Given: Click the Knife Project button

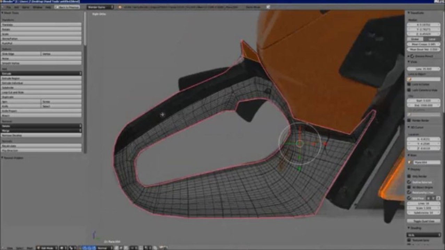Looking at the screenshot, I should pyautogui.click(x=41, y=111).
